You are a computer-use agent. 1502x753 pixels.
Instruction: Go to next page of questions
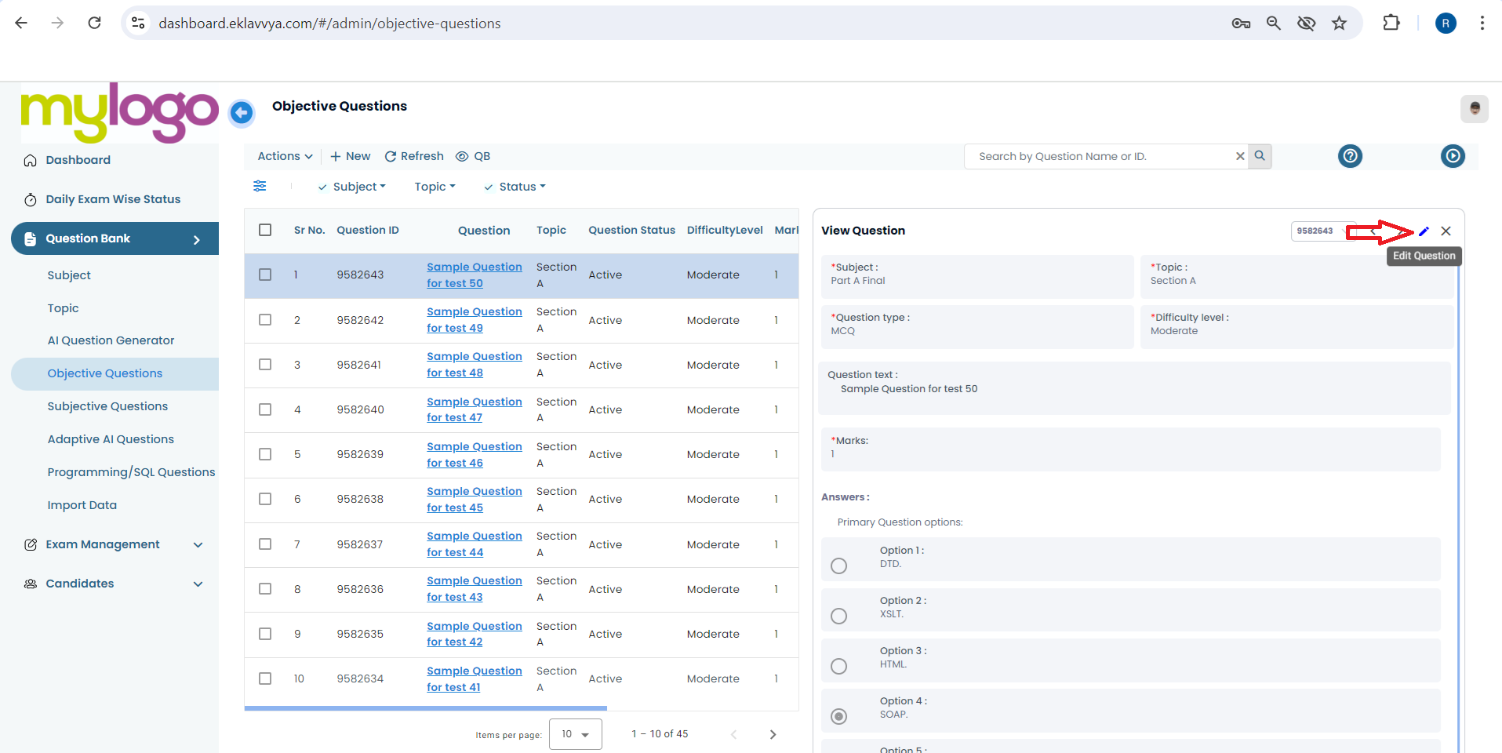(773, 734)
